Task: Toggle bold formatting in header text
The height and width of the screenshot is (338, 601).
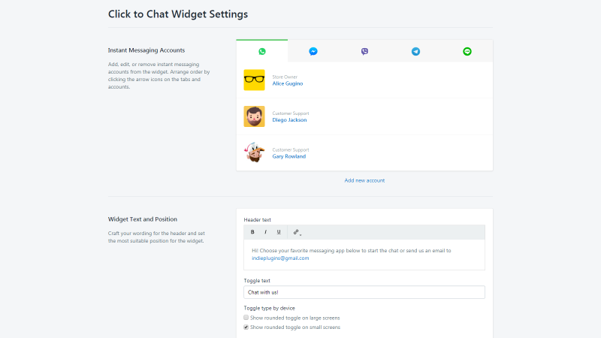Action: point(252,232)
